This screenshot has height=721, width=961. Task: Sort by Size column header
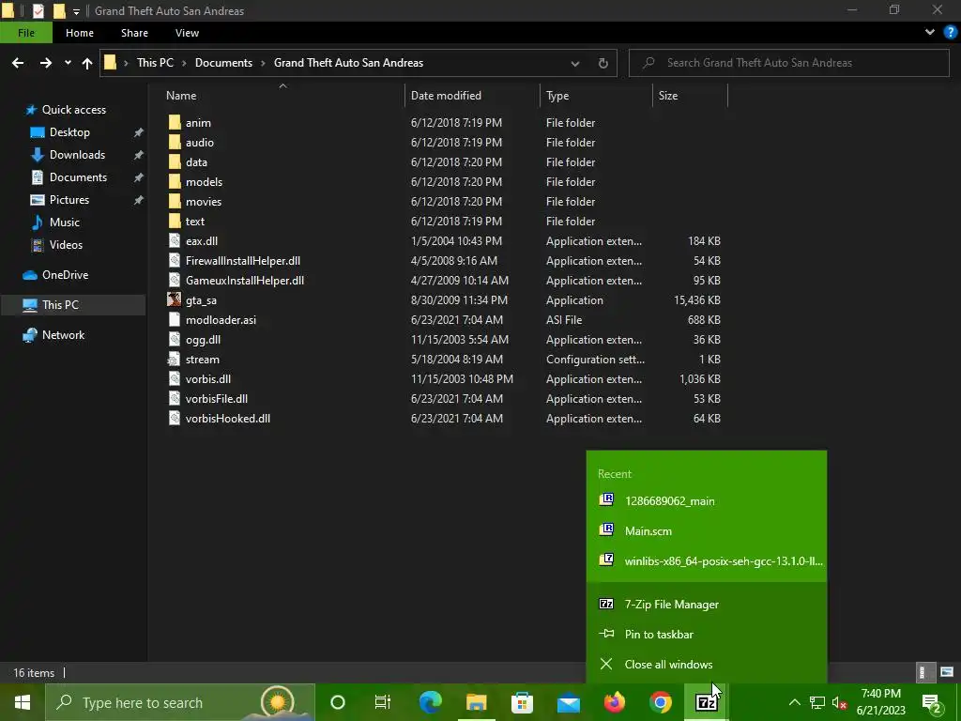pos(667,95)
